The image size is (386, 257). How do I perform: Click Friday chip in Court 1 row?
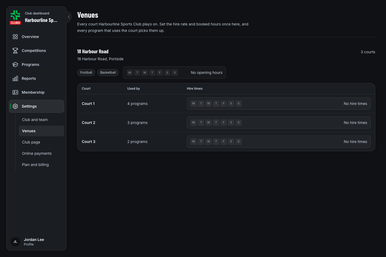point(224,104)
